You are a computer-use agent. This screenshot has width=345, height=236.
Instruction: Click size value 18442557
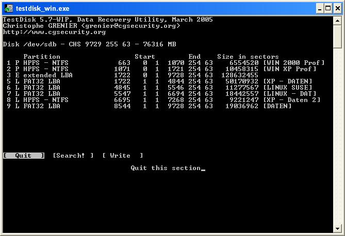tap(242, 93)
